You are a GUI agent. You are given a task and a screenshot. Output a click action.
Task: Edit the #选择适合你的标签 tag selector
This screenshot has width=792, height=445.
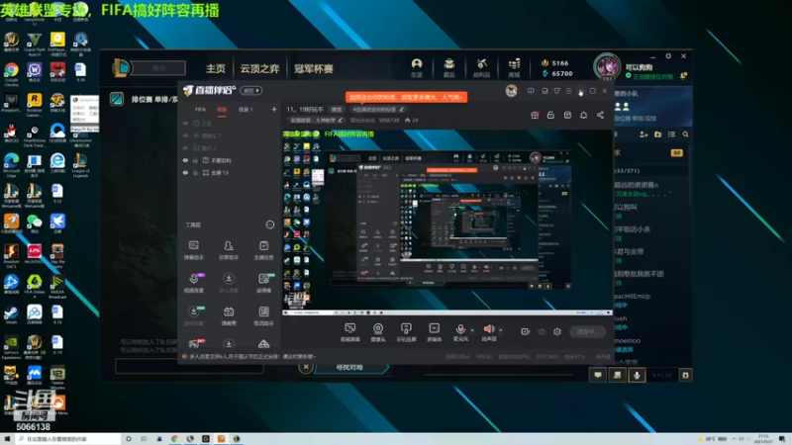(x=378, y=109)
